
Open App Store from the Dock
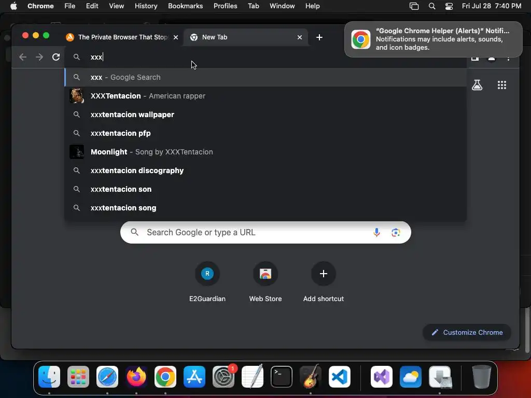194,377
